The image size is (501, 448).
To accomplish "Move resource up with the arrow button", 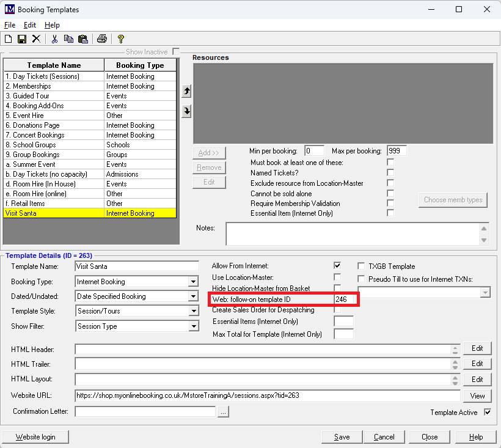I will (187, 91).
